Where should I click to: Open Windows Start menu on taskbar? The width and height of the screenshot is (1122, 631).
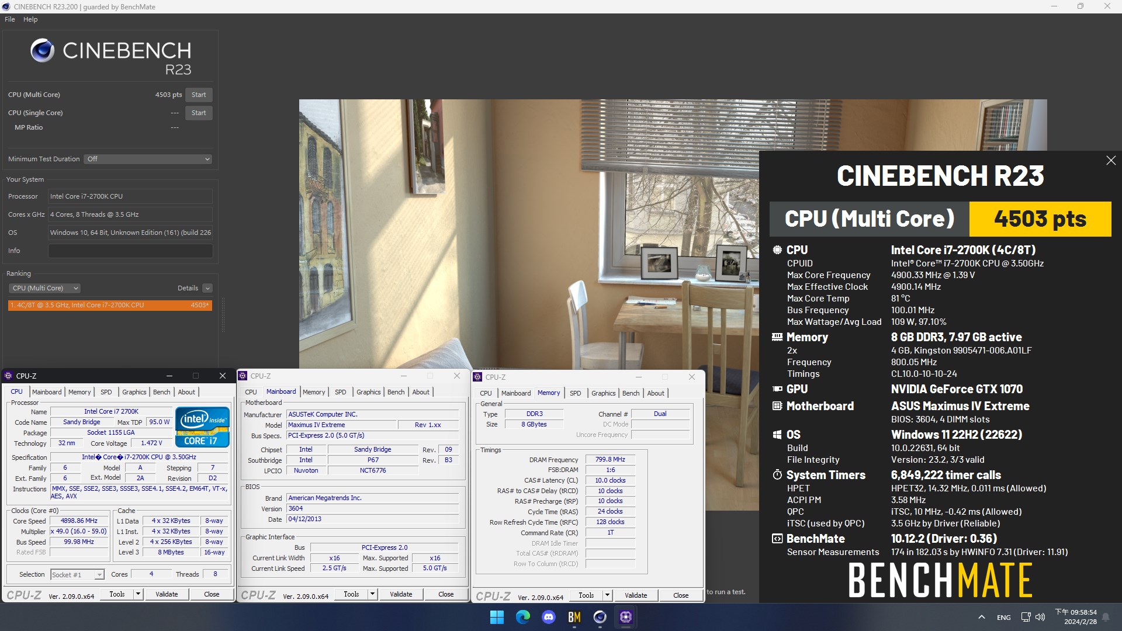click(x=497, y=617)
